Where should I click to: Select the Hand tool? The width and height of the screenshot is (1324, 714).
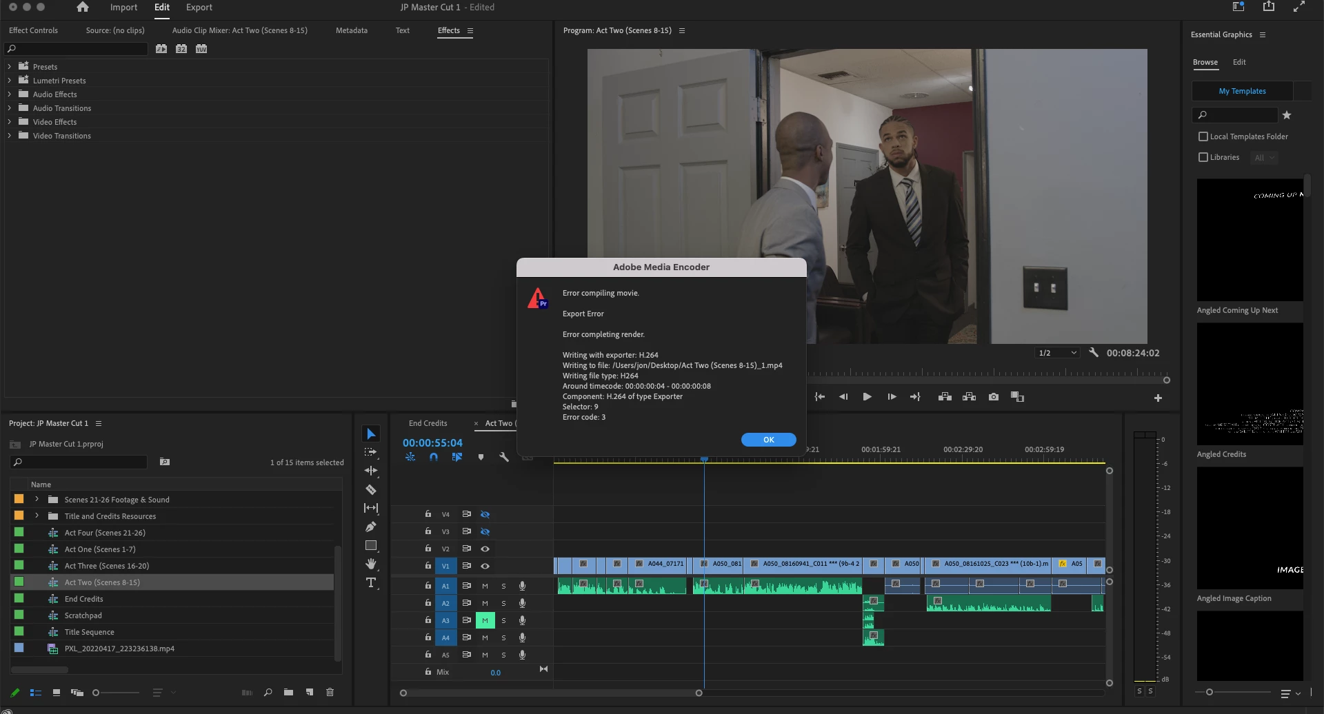(x=371, y=564)
